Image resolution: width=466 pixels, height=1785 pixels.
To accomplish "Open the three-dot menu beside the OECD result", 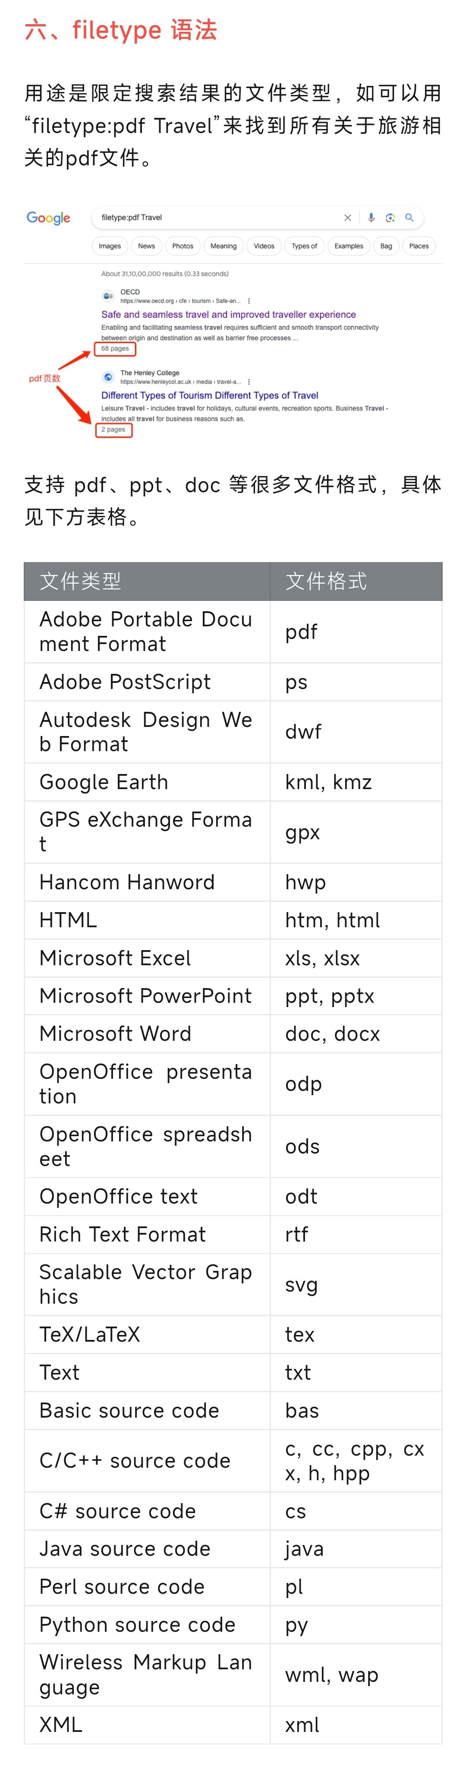I will pyautogui.click(x=249, y=301).
